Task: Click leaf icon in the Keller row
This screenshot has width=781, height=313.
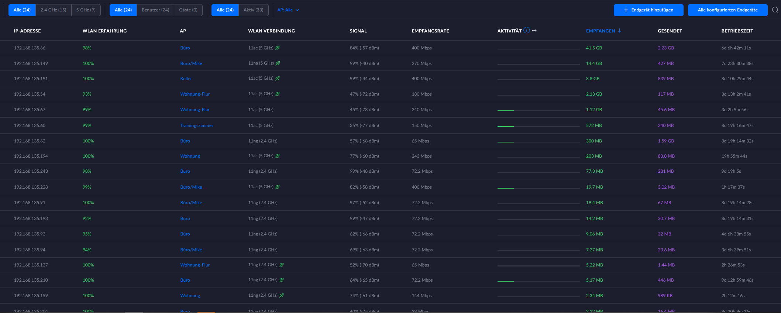Action: (278, 78)
